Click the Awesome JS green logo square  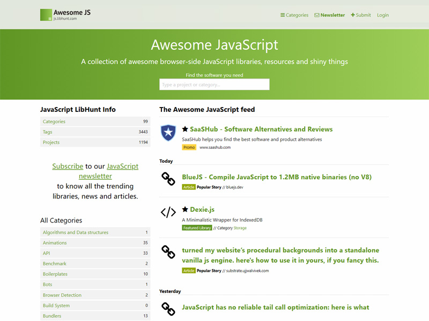[46, 15]
